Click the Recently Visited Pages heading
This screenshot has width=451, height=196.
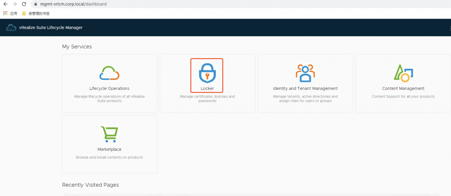coord(91,185)
